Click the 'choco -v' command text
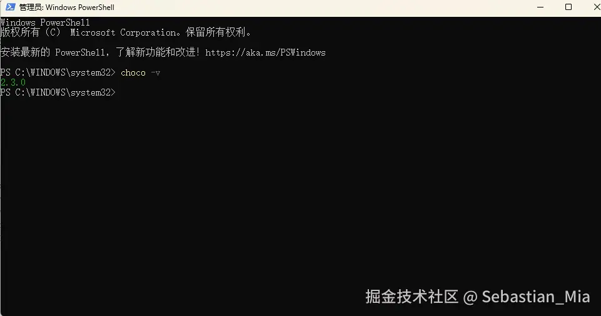Viewport: 601px width, 316px height. point(140,72)
